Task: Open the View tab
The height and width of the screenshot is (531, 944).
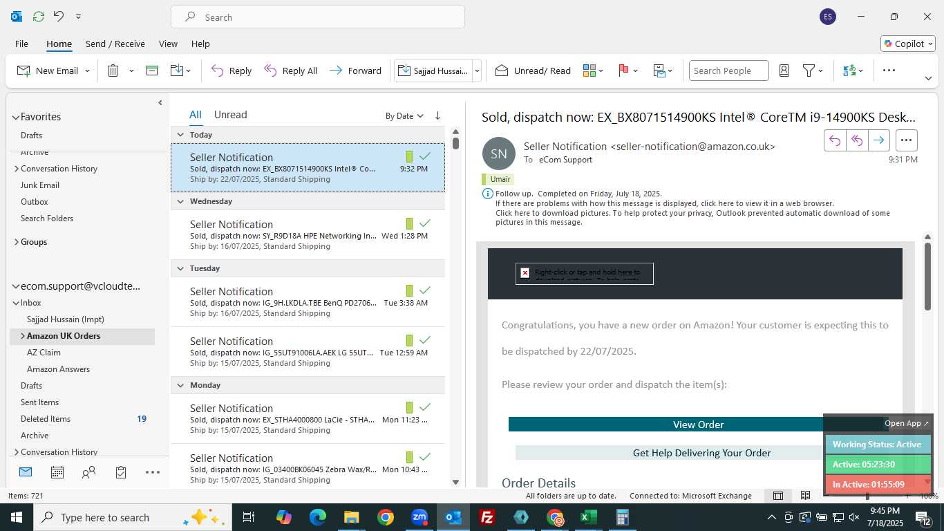Action: pos(168,44)
